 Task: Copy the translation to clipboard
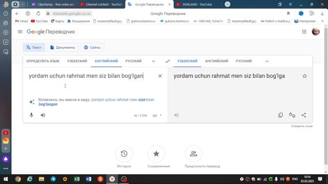click(280, 115)
